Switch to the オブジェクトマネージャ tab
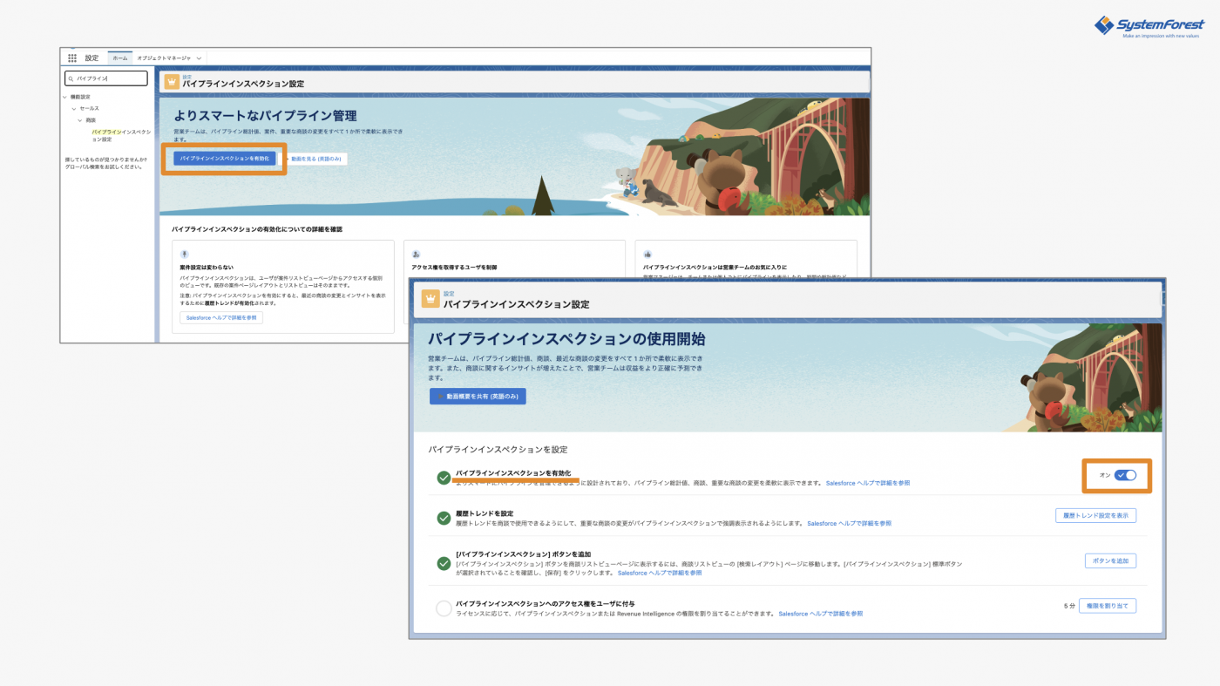The image size is (1220, 686). 164,58
